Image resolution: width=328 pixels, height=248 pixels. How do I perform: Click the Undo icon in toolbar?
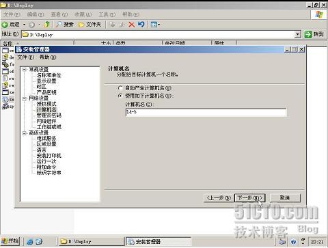pyautogui.click(x=141, y=24)
